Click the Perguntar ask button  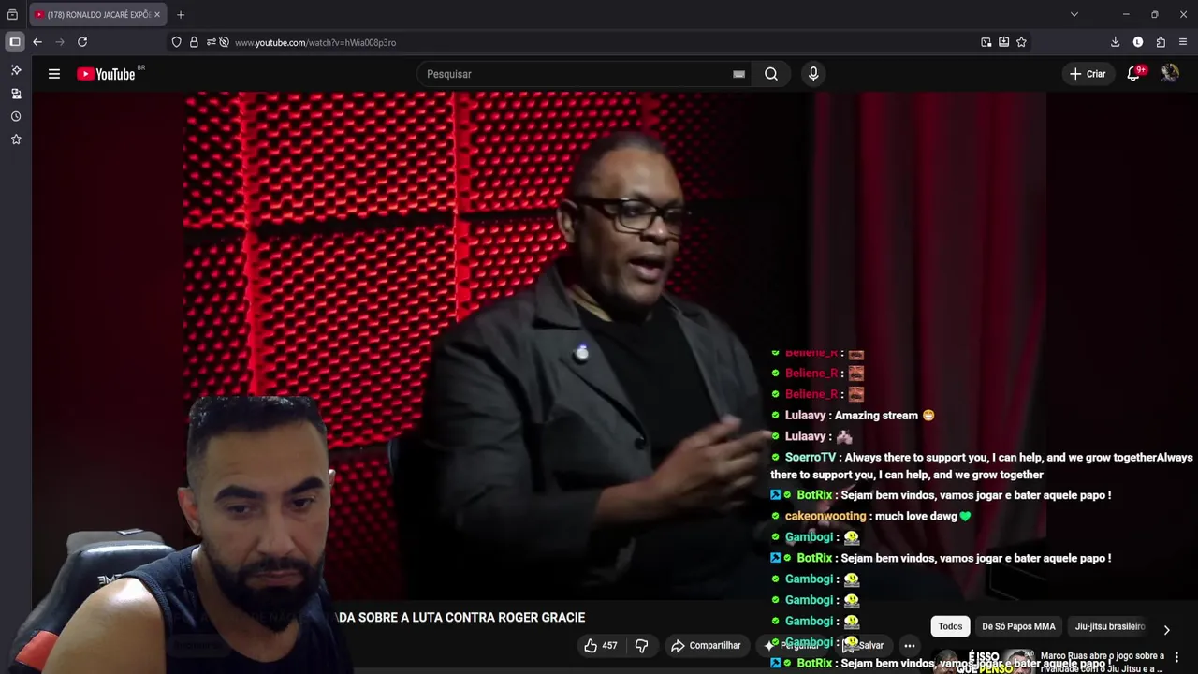tap(792, 646)
